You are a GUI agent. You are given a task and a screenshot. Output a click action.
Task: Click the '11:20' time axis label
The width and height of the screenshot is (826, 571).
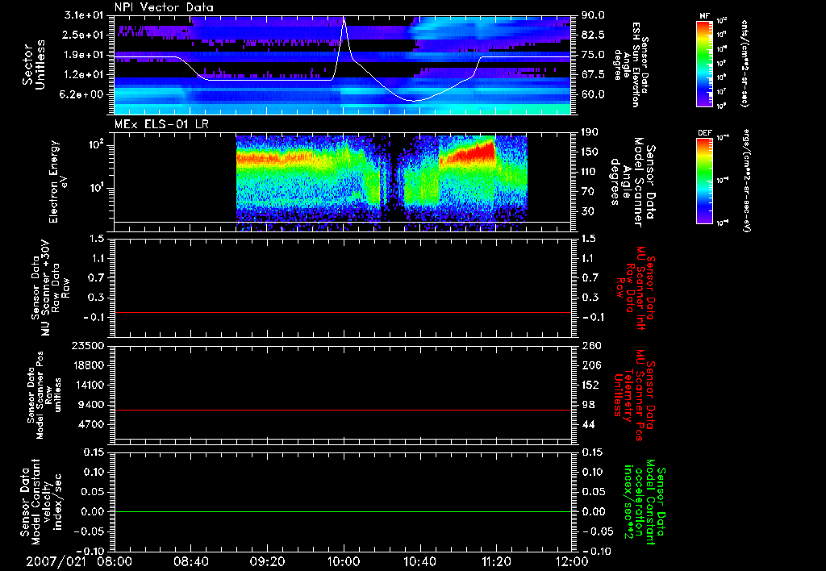[x=496, y=561]
